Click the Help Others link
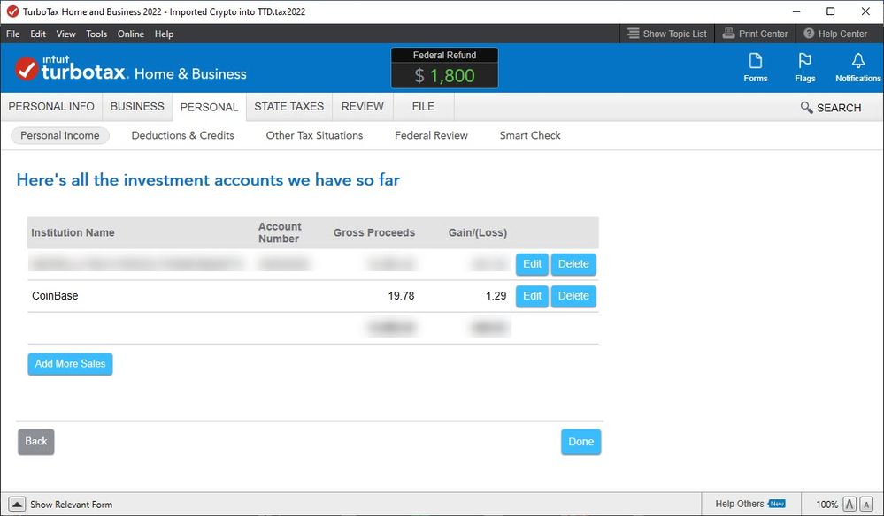 739,504
